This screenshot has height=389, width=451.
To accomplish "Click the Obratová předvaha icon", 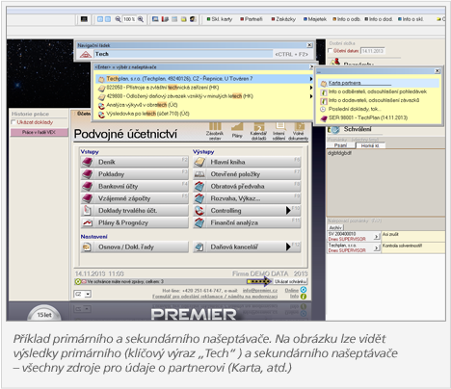I will 199,186.
